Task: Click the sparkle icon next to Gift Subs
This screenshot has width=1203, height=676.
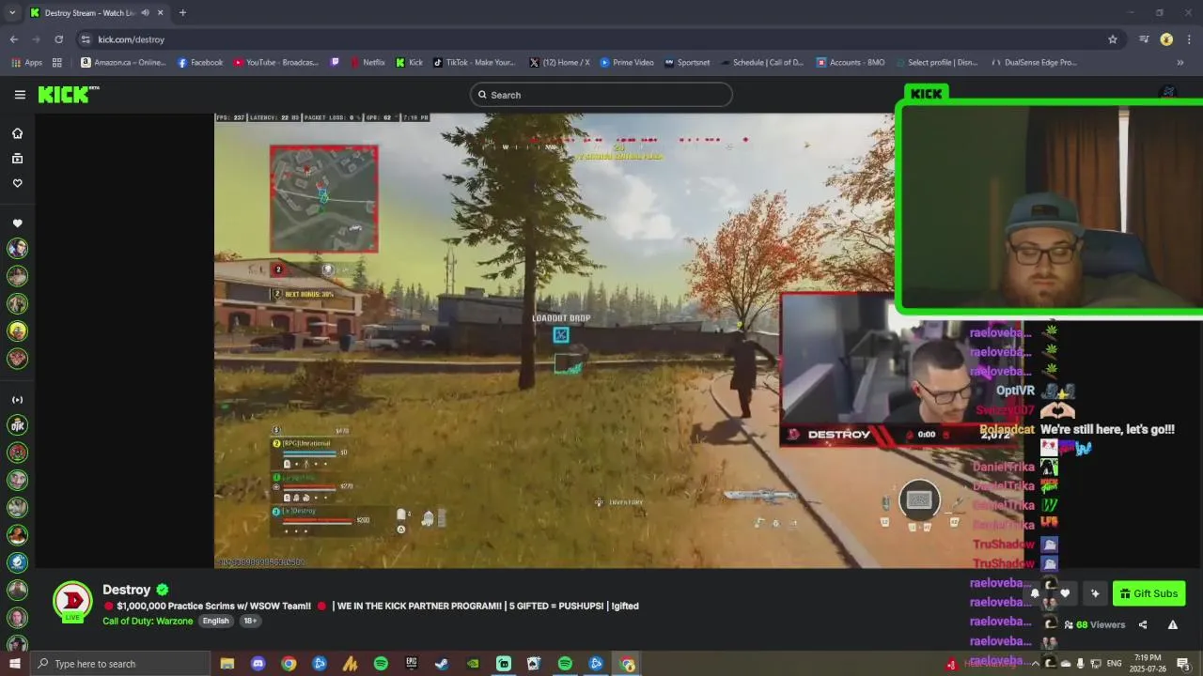Action: [x=1095, y=593]
